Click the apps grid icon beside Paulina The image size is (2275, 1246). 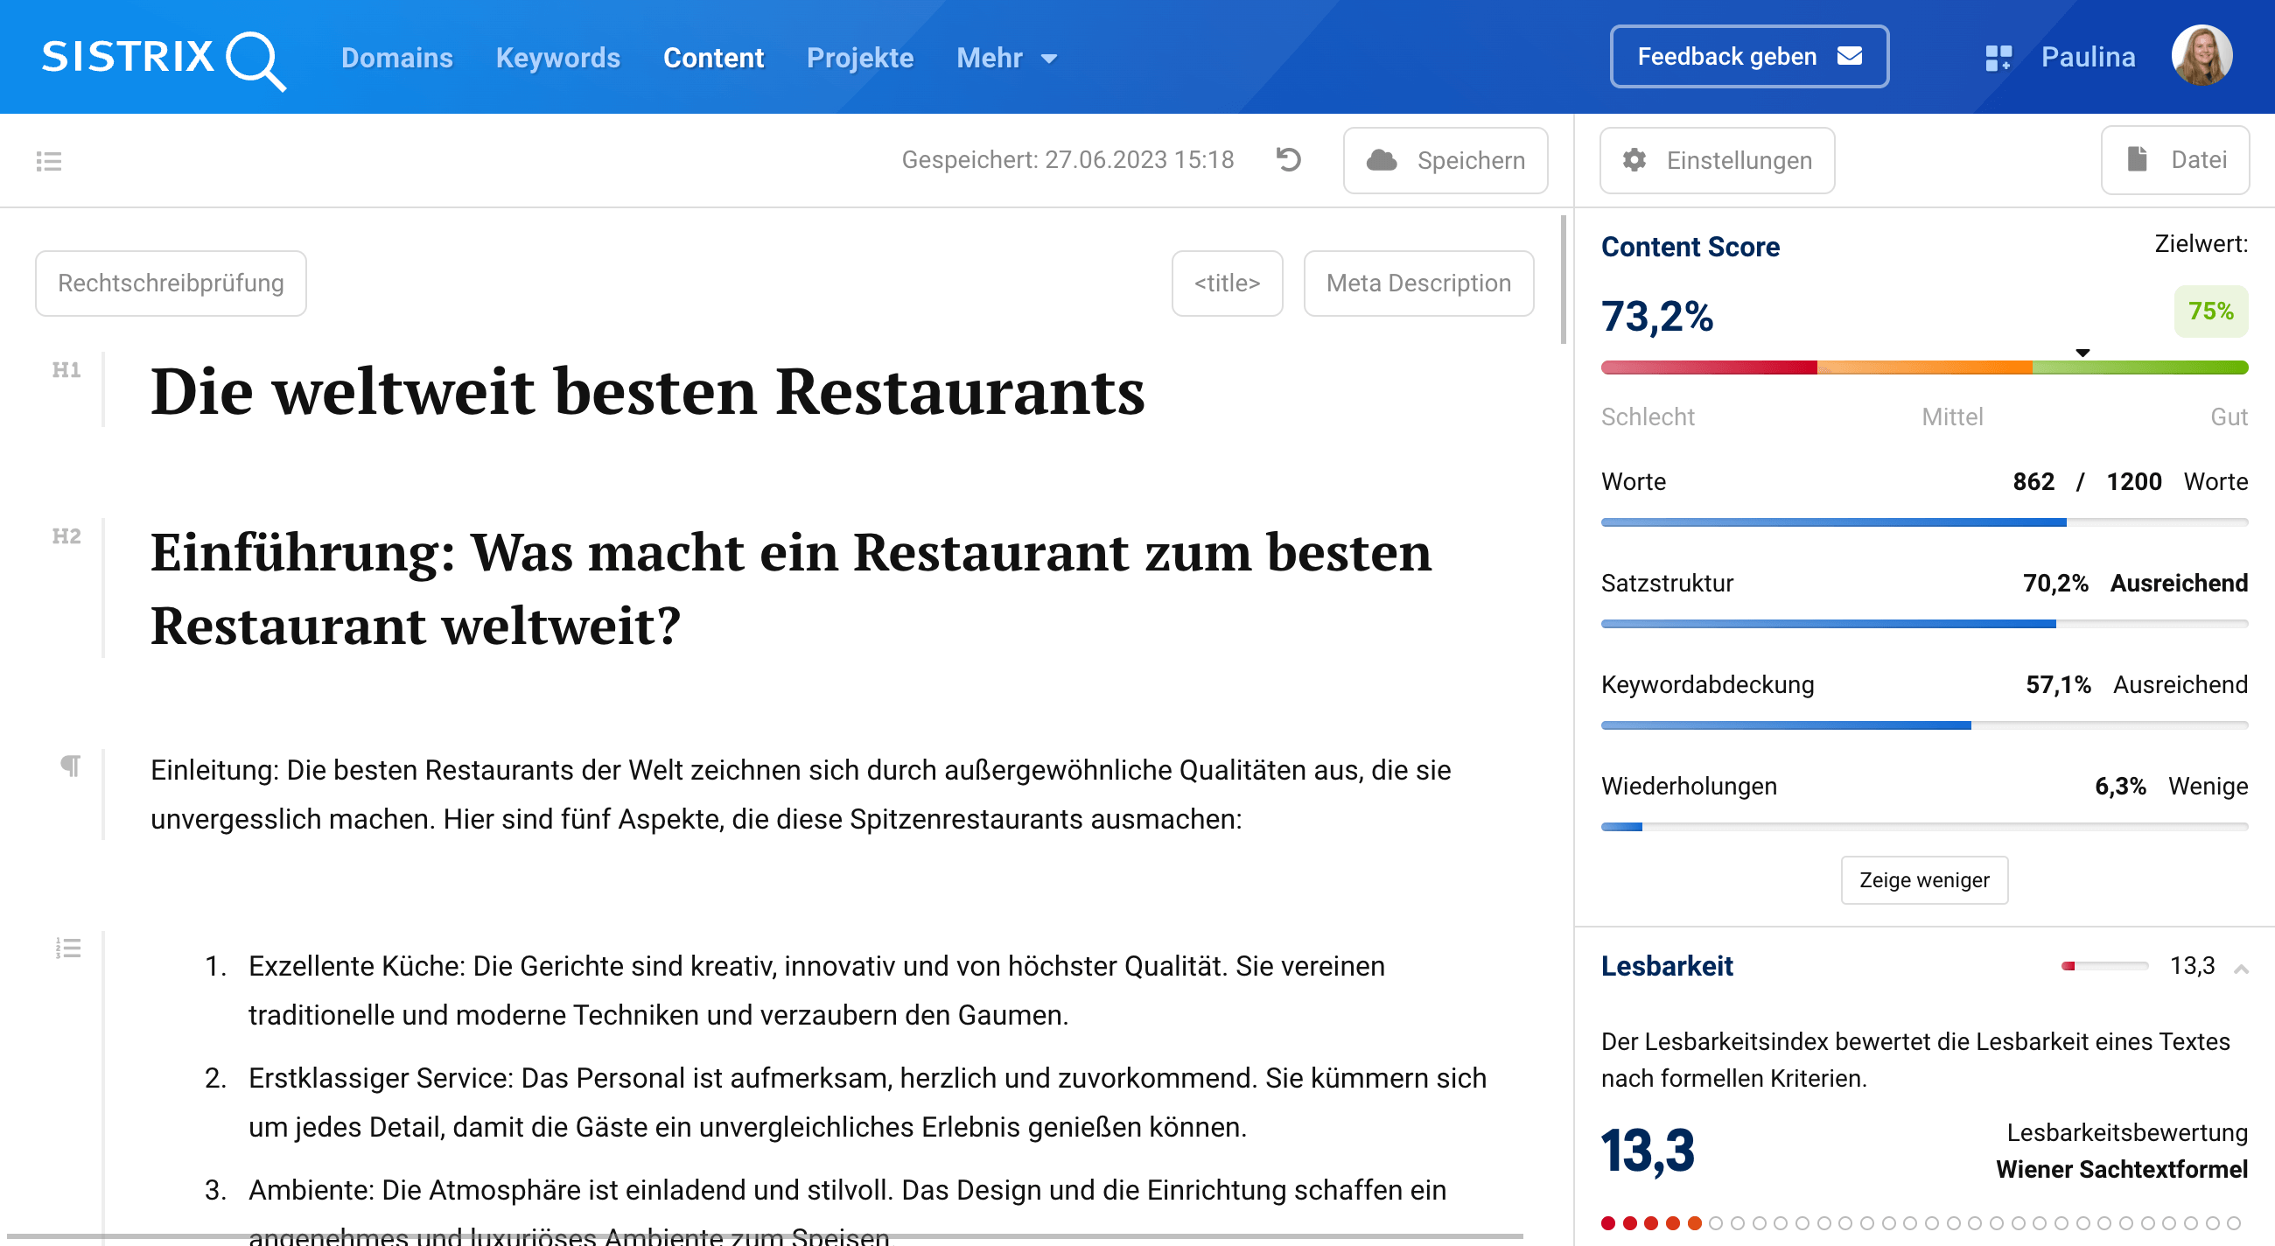1998,59
